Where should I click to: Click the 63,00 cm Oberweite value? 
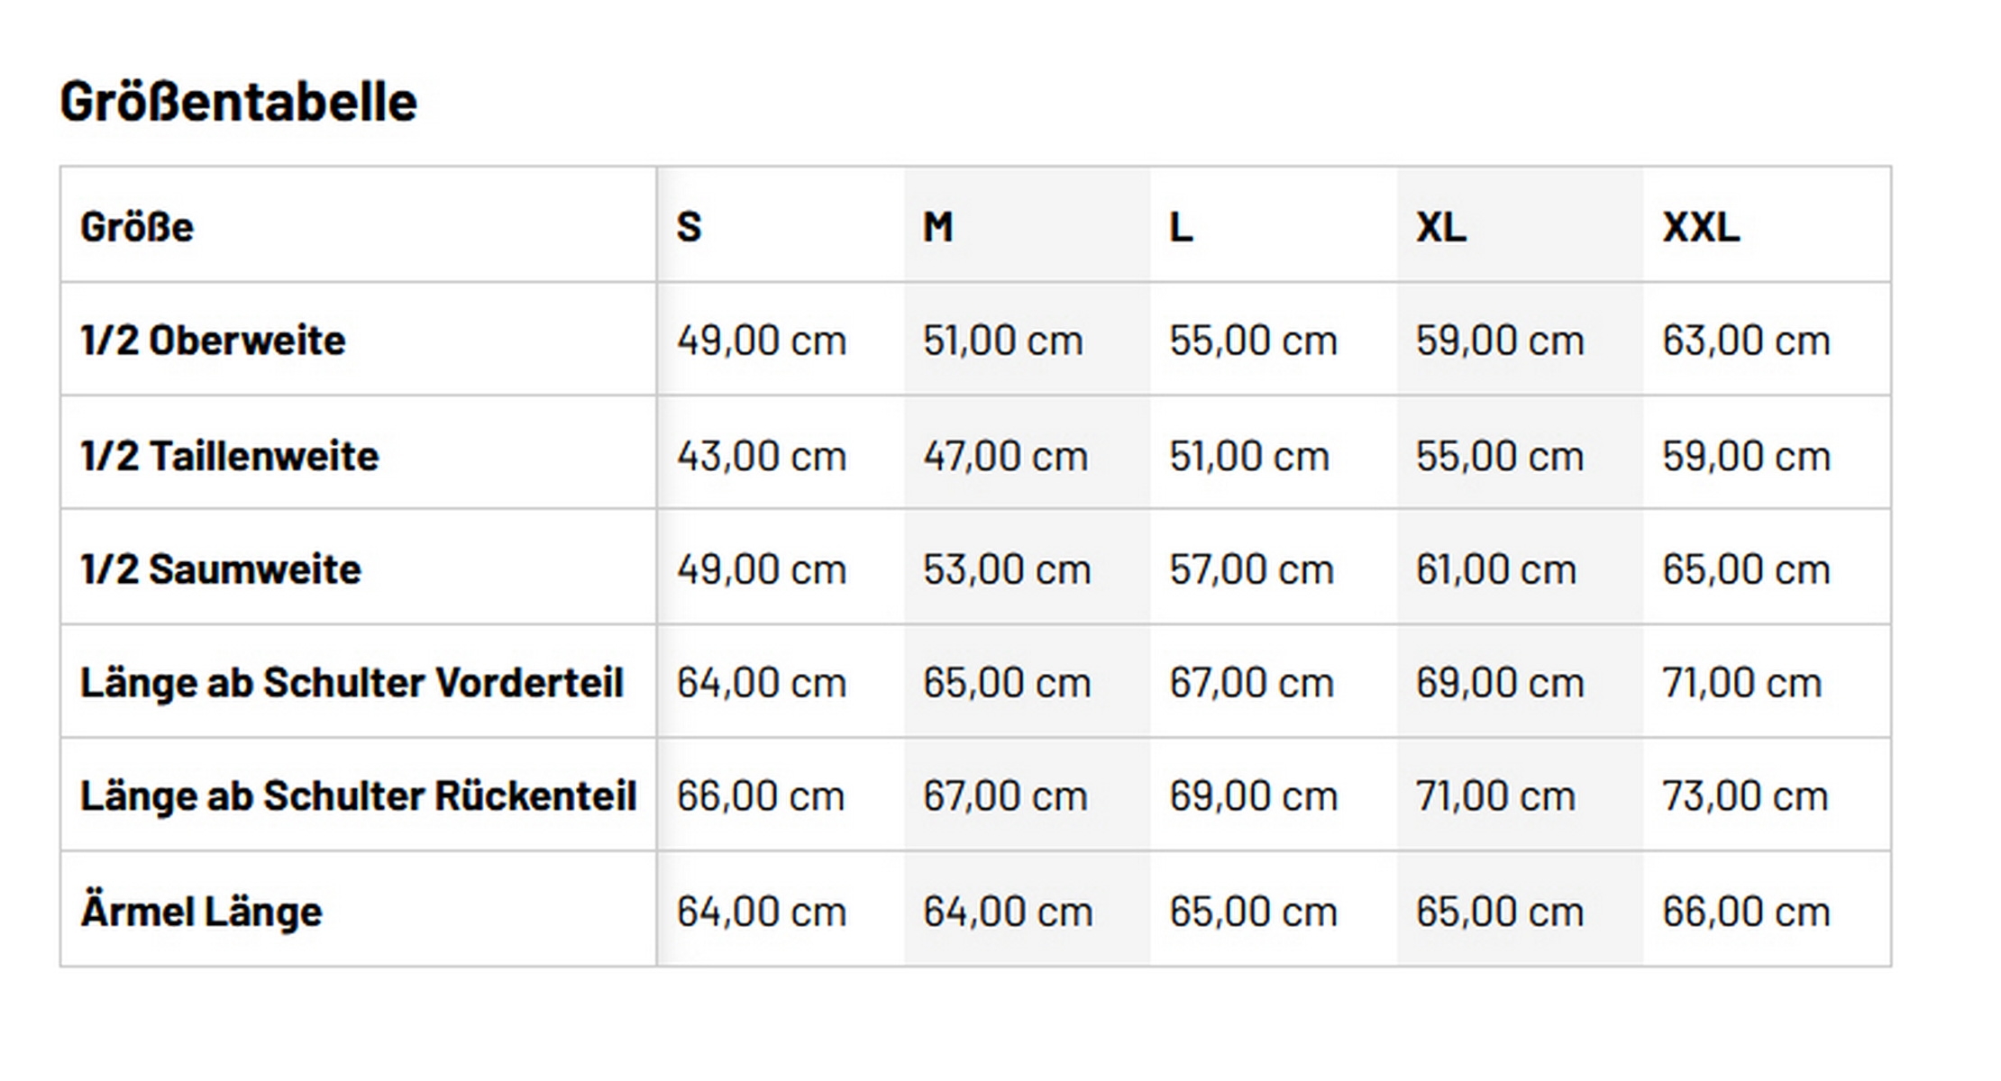tap(1746, 341)
